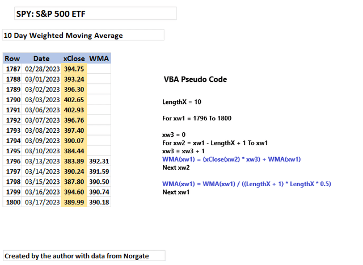The image size is (363, 265).
Task: Select the xClose value 387.80
Action: [74, 182]
